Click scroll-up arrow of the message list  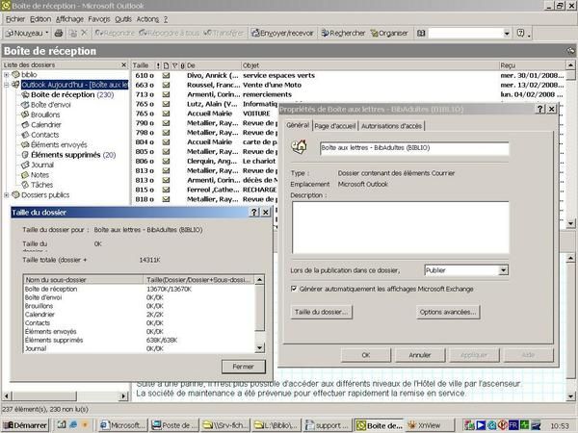point(570,65)
